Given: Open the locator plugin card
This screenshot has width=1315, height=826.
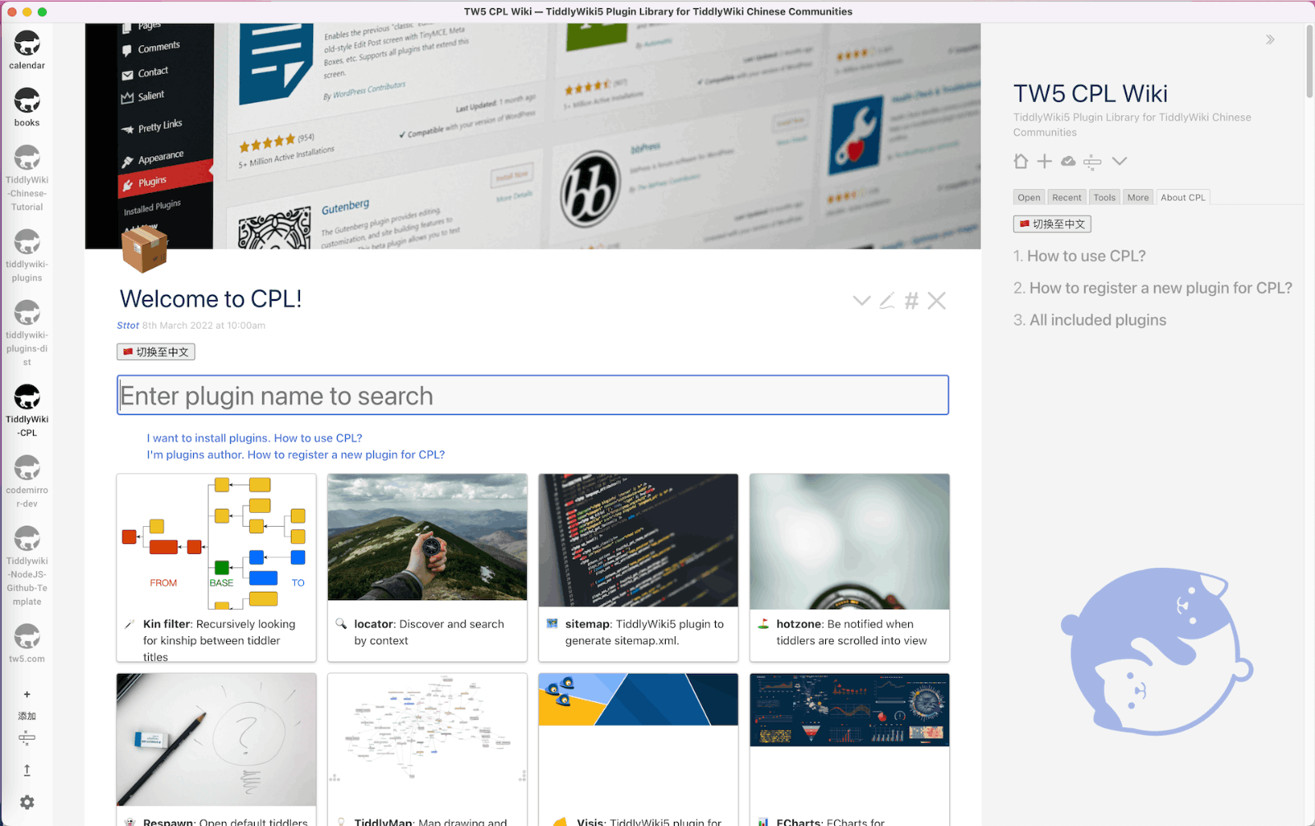Looking at the screenshot, I should (x=427, y=567).
